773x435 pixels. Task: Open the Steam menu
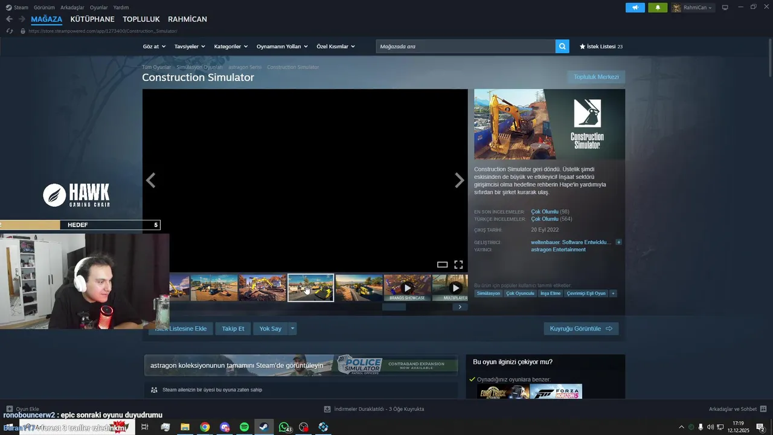click(17, 7)
